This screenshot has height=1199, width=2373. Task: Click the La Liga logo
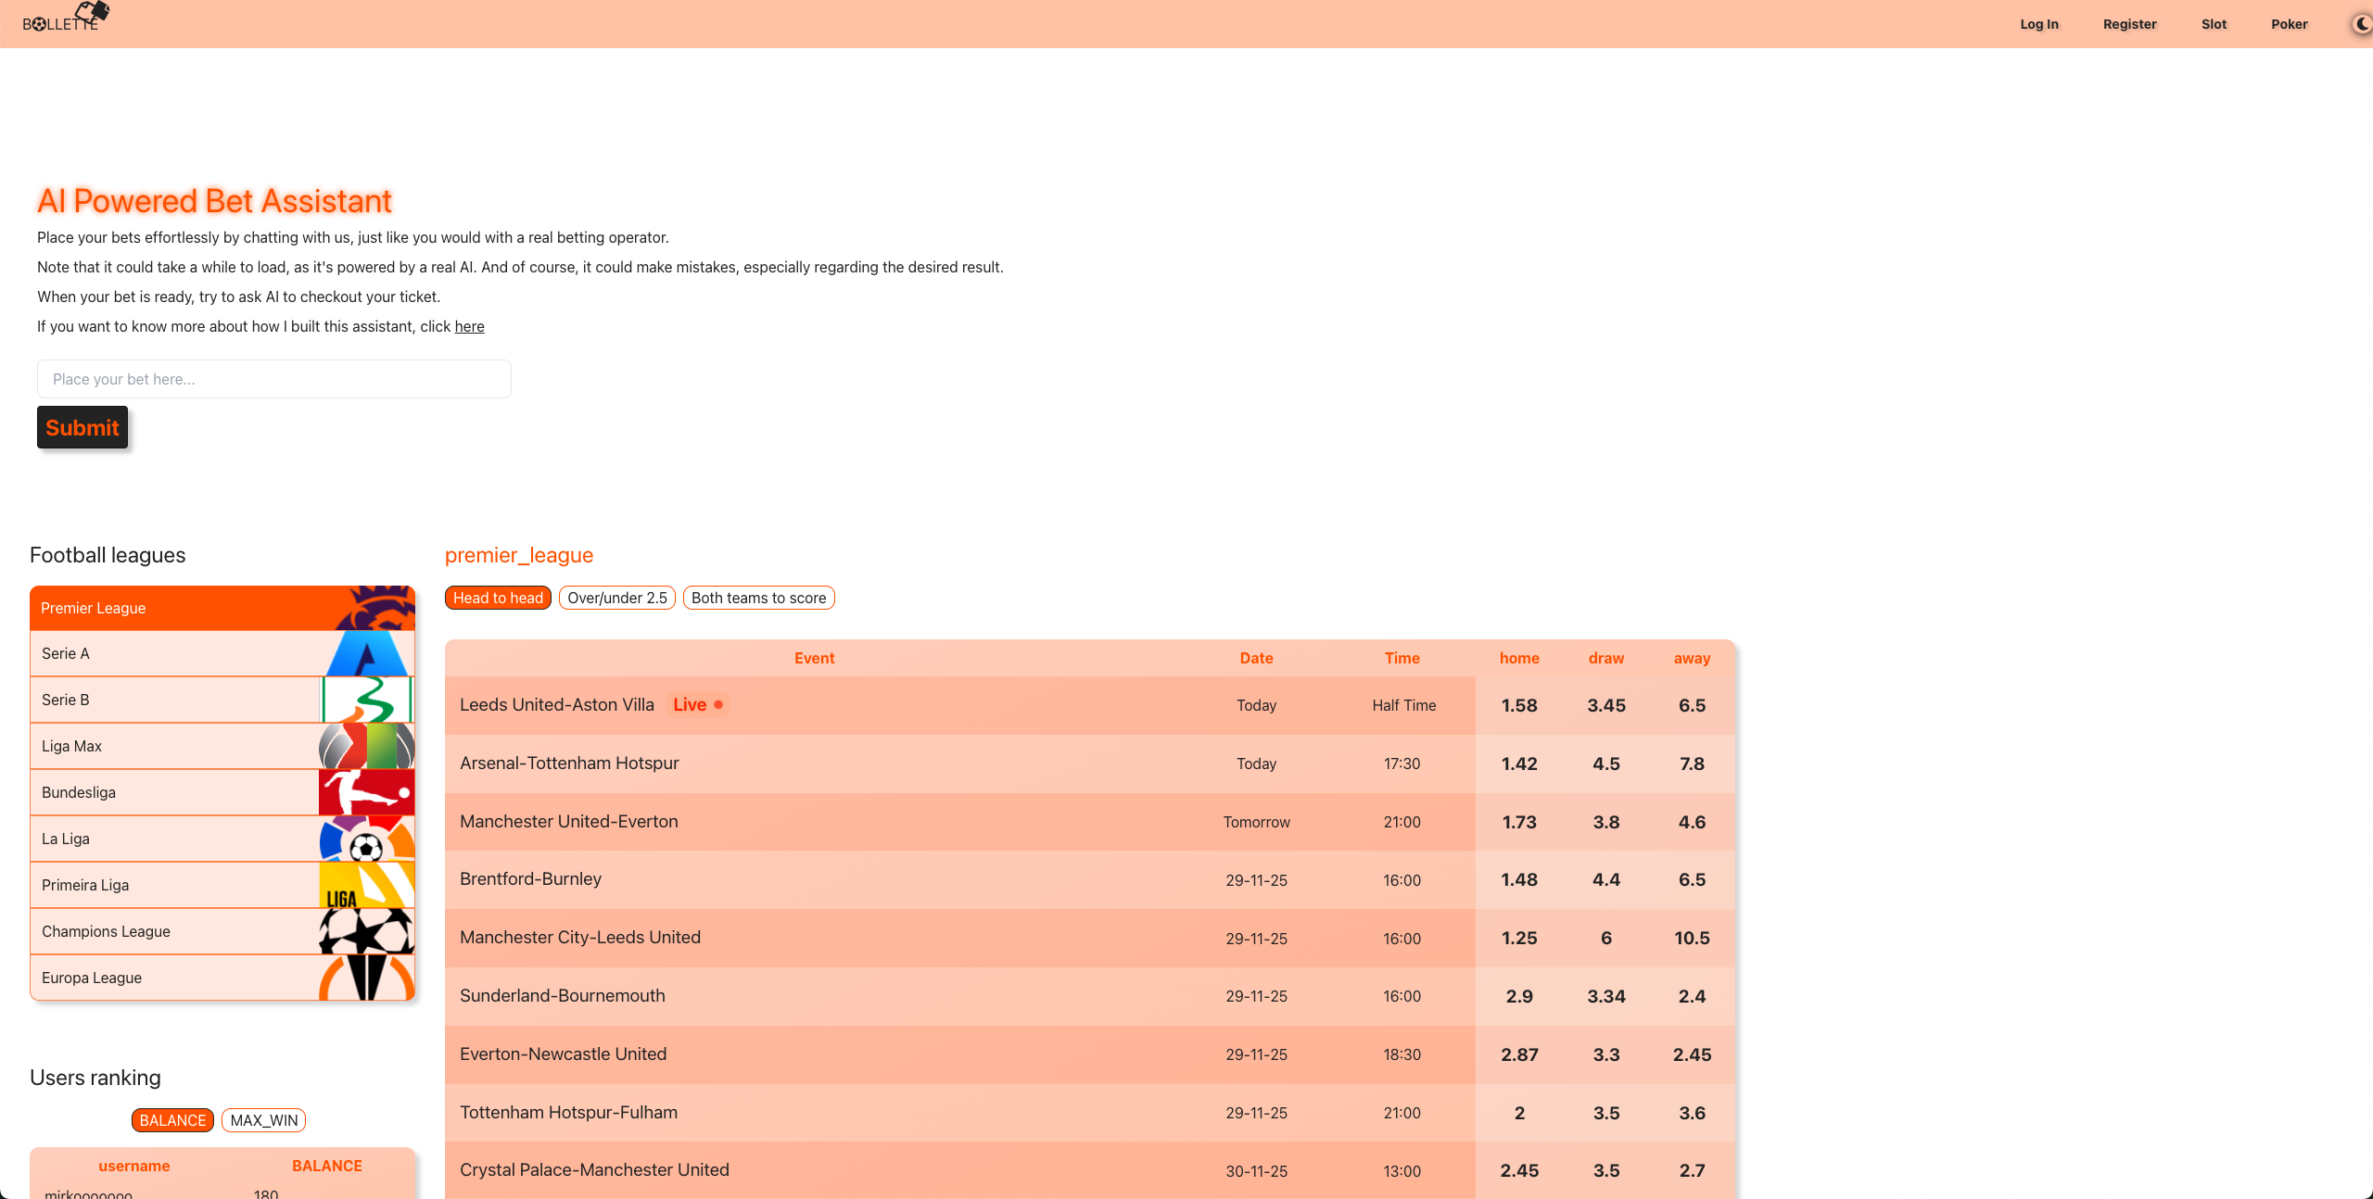pyautogui.click(x=367, y=839)
